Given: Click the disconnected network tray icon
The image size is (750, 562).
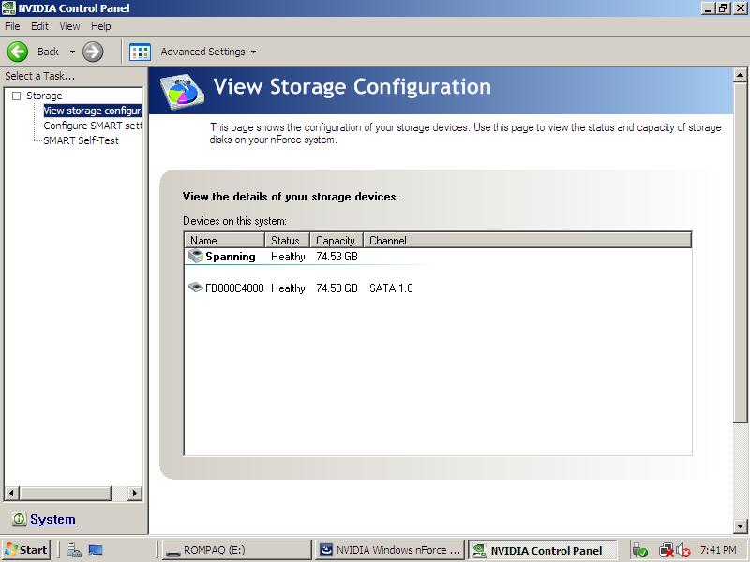Looking at the screenshot, I should coord(667,551).
